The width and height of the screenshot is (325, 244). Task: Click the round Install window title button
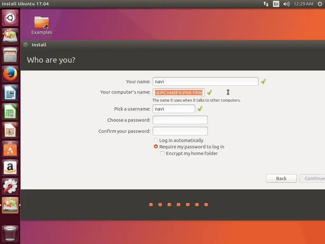(25, 44)
